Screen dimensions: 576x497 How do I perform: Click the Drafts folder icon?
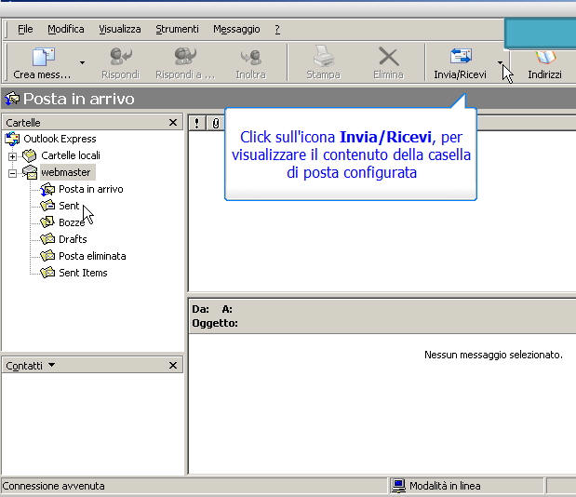tap(47, 239)
